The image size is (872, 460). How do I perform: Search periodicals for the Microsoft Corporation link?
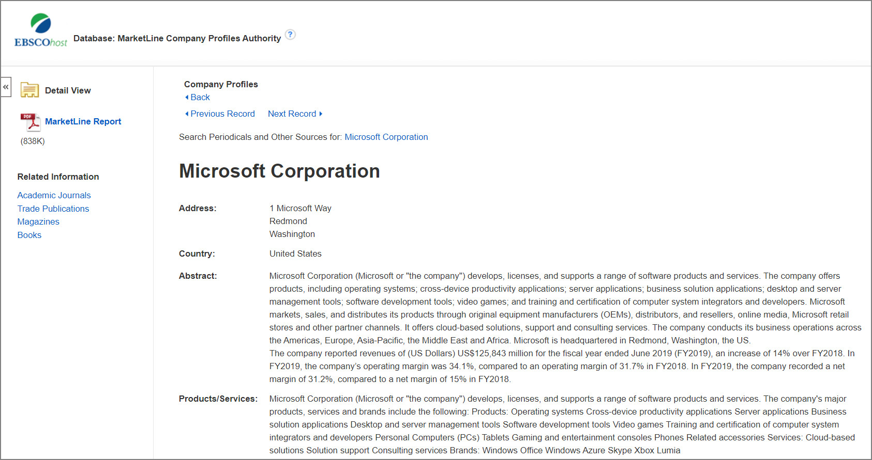(386, 137)
